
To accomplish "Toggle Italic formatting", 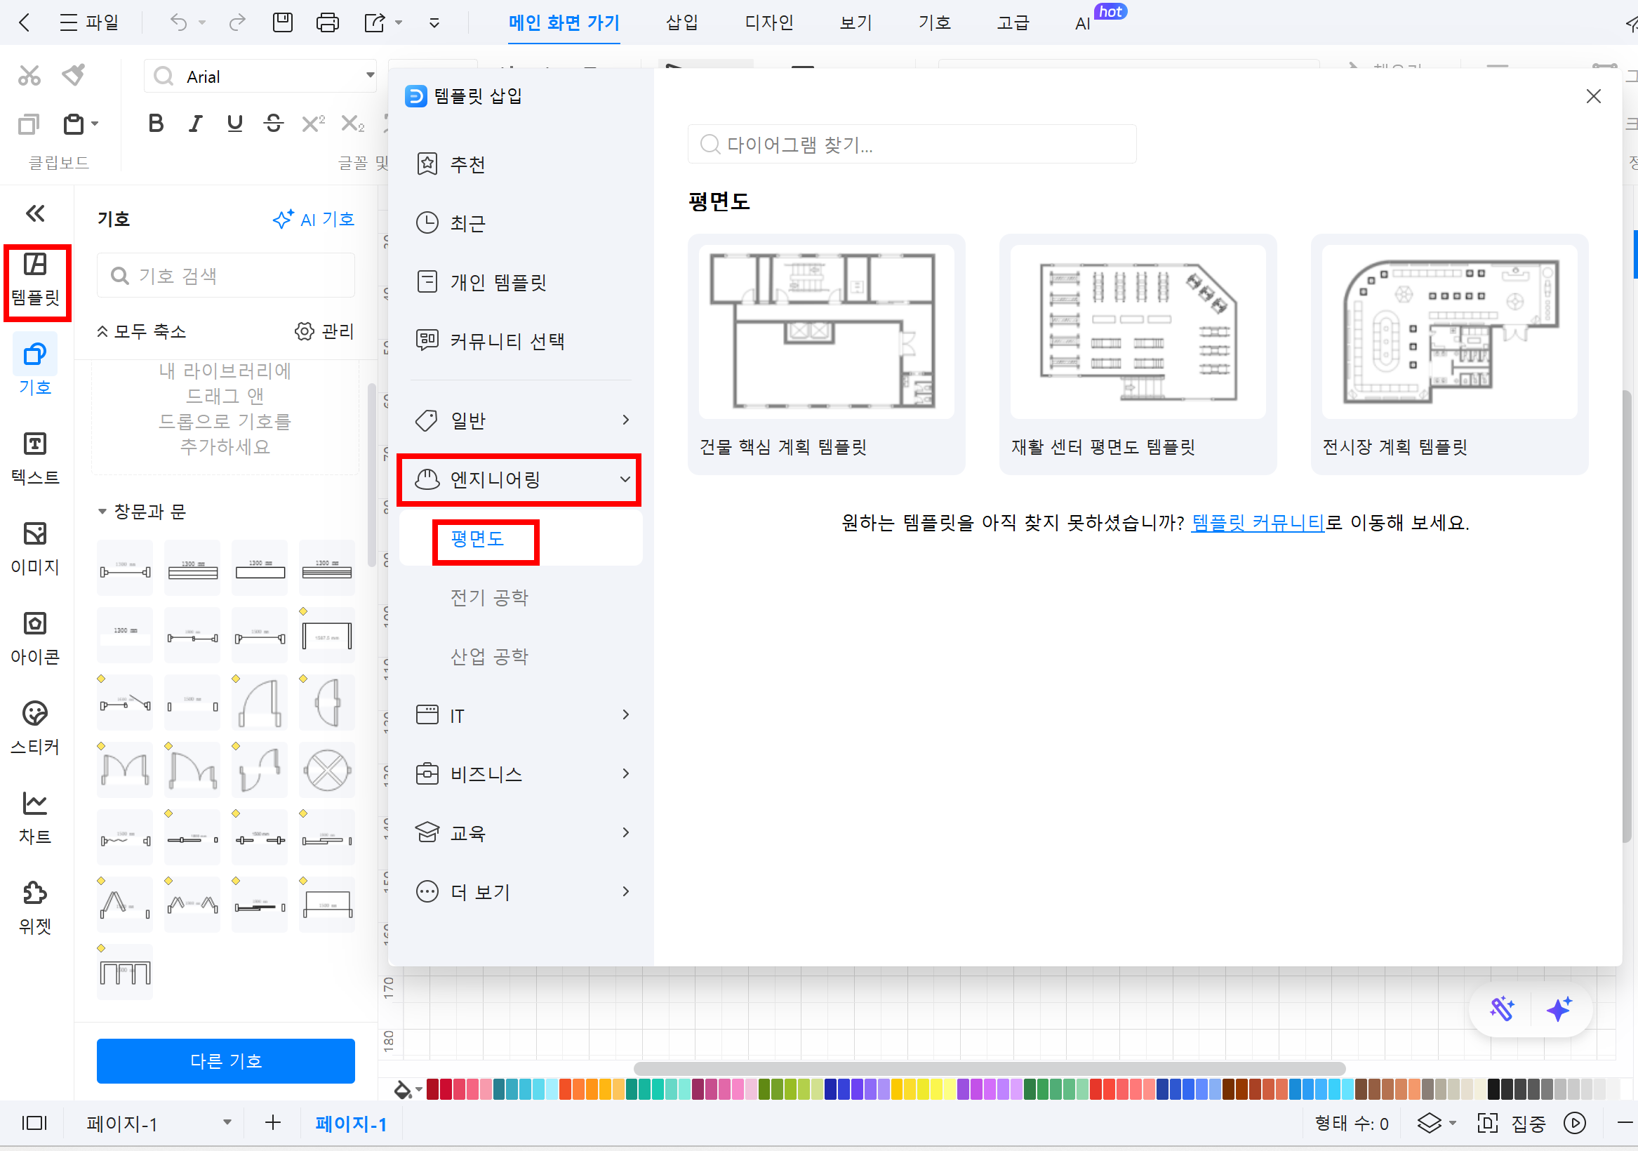I will (195, 124).
